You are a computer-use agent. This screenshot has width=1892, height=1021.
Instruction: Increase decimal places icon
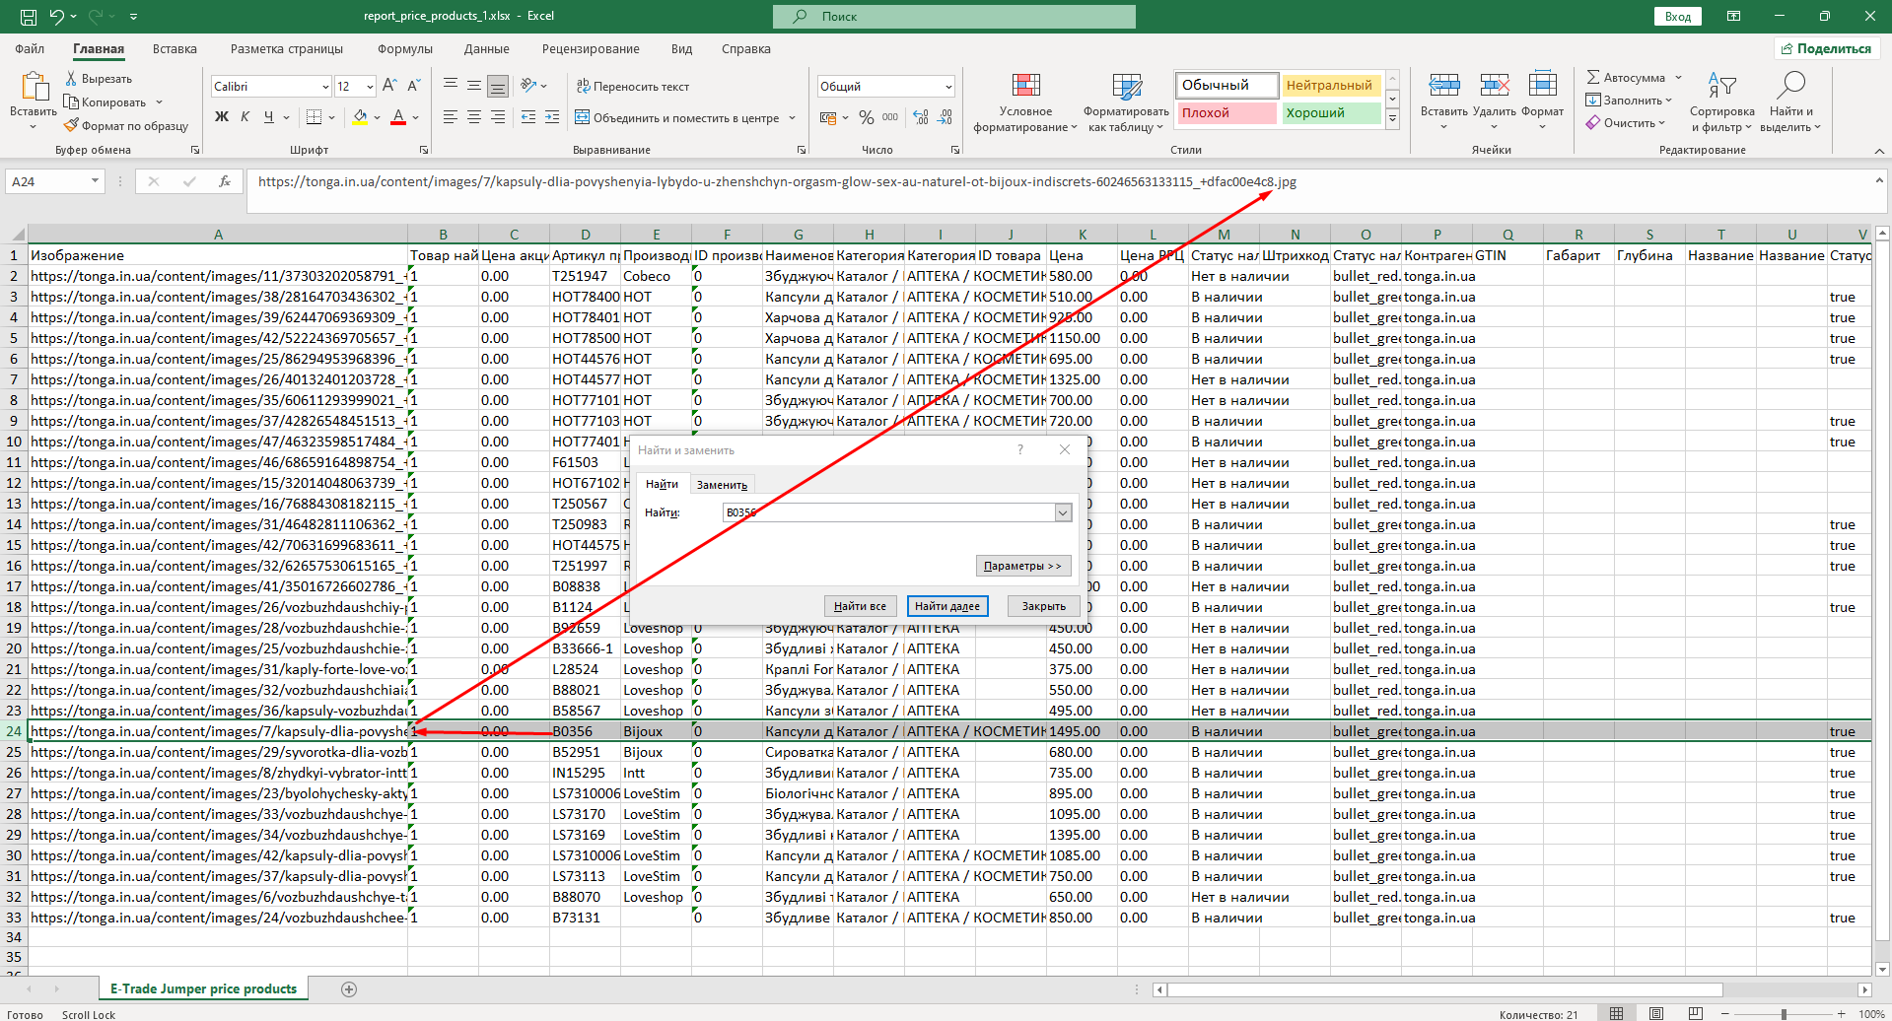tap(921, 117)
